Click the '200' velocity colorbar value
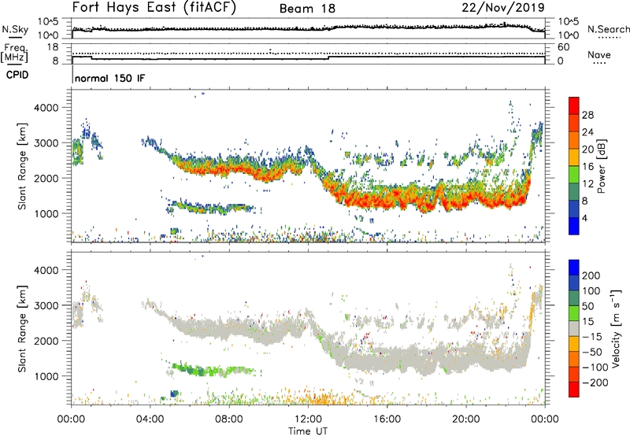630x436 pixels. (x=591, y=275)
